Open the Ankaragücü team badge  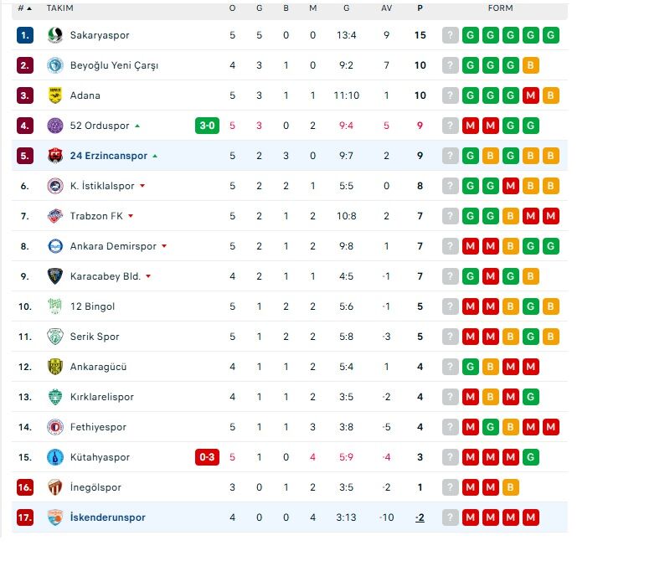pyautogui.click(x=55, y=367)
